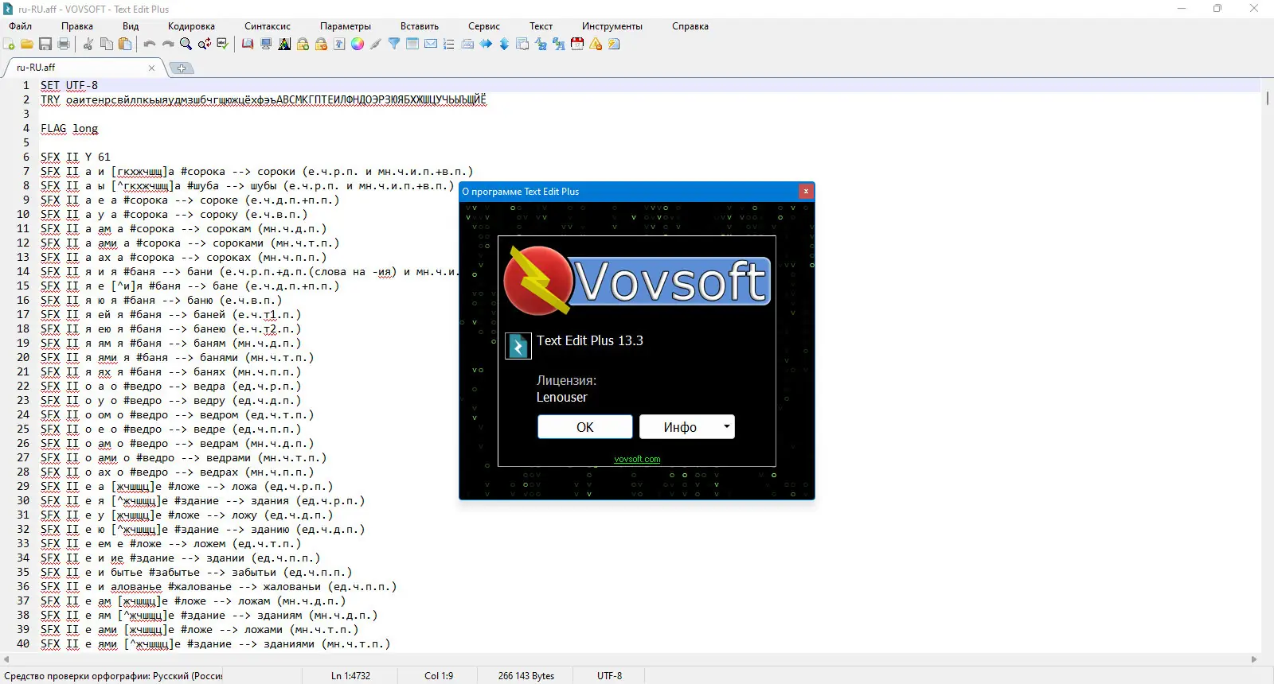Open the Параметры menu
1274x684 pixels.
point(346,26)
